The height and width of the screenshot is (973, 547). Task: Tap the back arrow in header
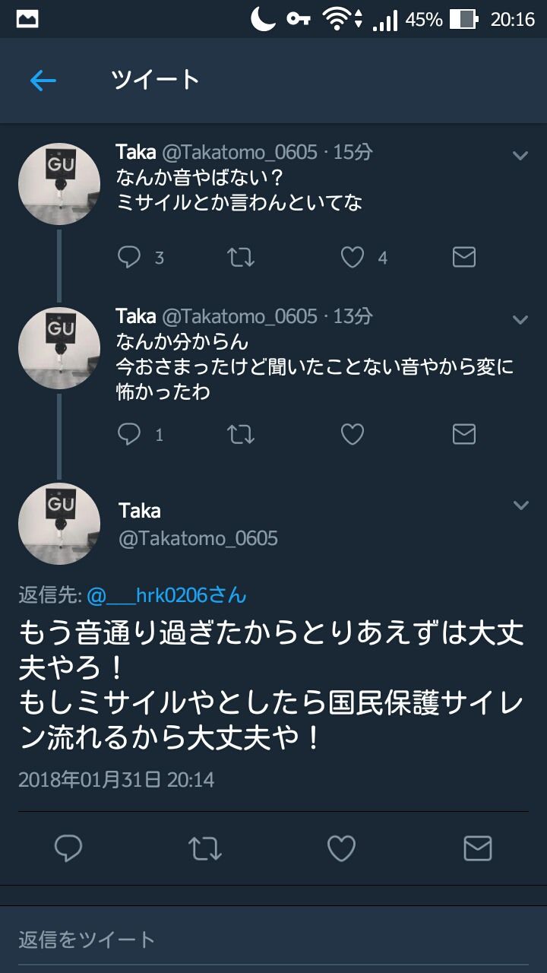(x=43, y=81)
